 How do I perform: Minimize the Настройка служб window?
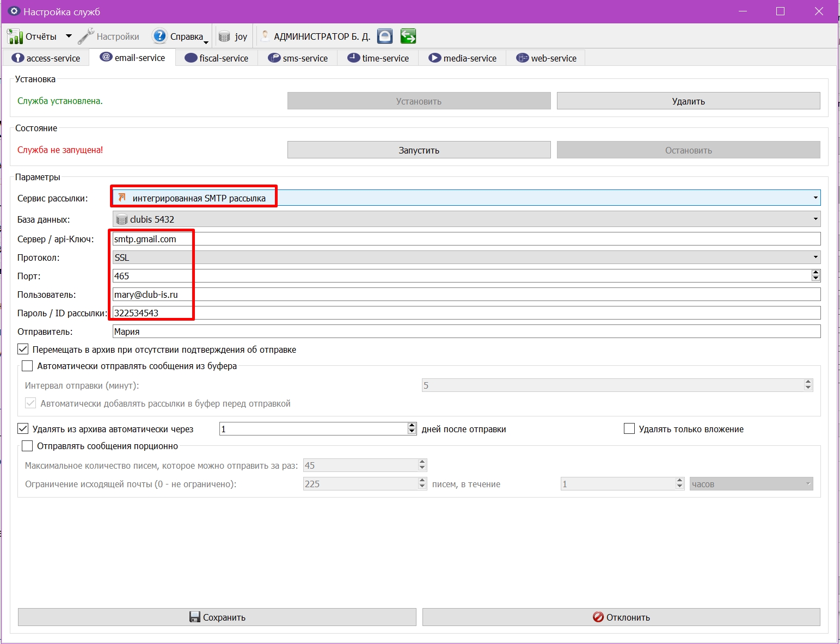[x=743, y=11]
